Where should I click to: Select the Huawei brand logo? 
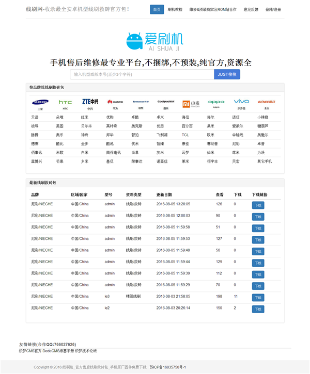pos(115,102)
